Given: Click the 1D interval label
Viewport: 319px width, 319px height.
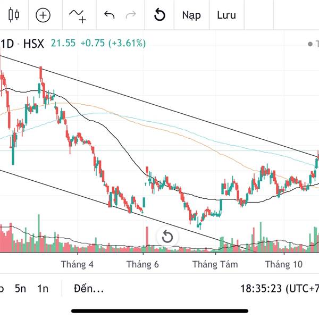Looking at the screenshot, I should (7, 44).
